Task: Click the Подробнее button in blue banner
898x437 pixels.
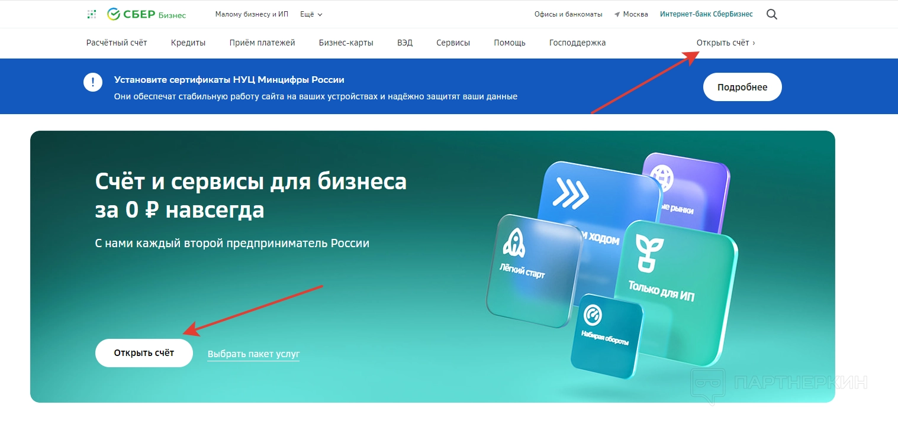Action: [x=742, y=87]
